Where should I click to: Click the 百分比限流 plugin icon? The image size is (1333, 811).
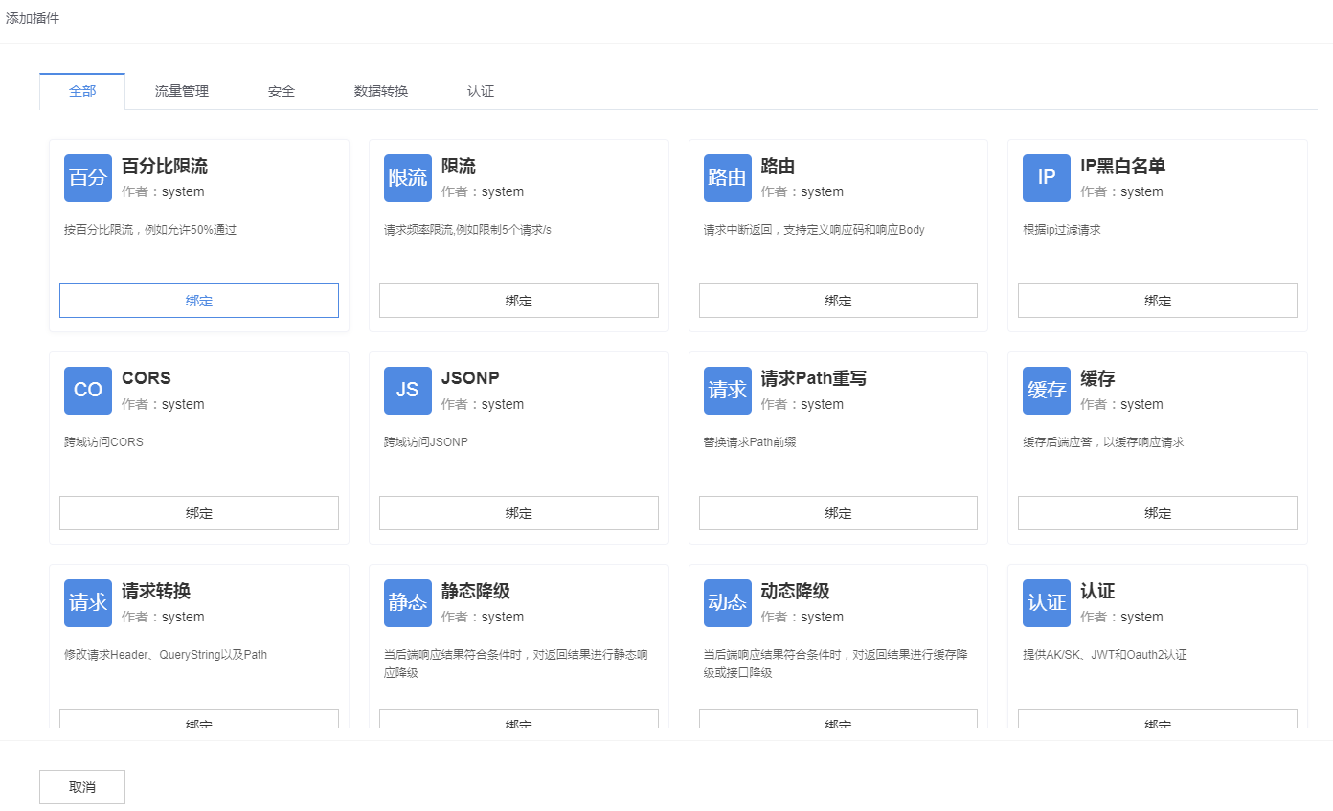tap(88, 178)
